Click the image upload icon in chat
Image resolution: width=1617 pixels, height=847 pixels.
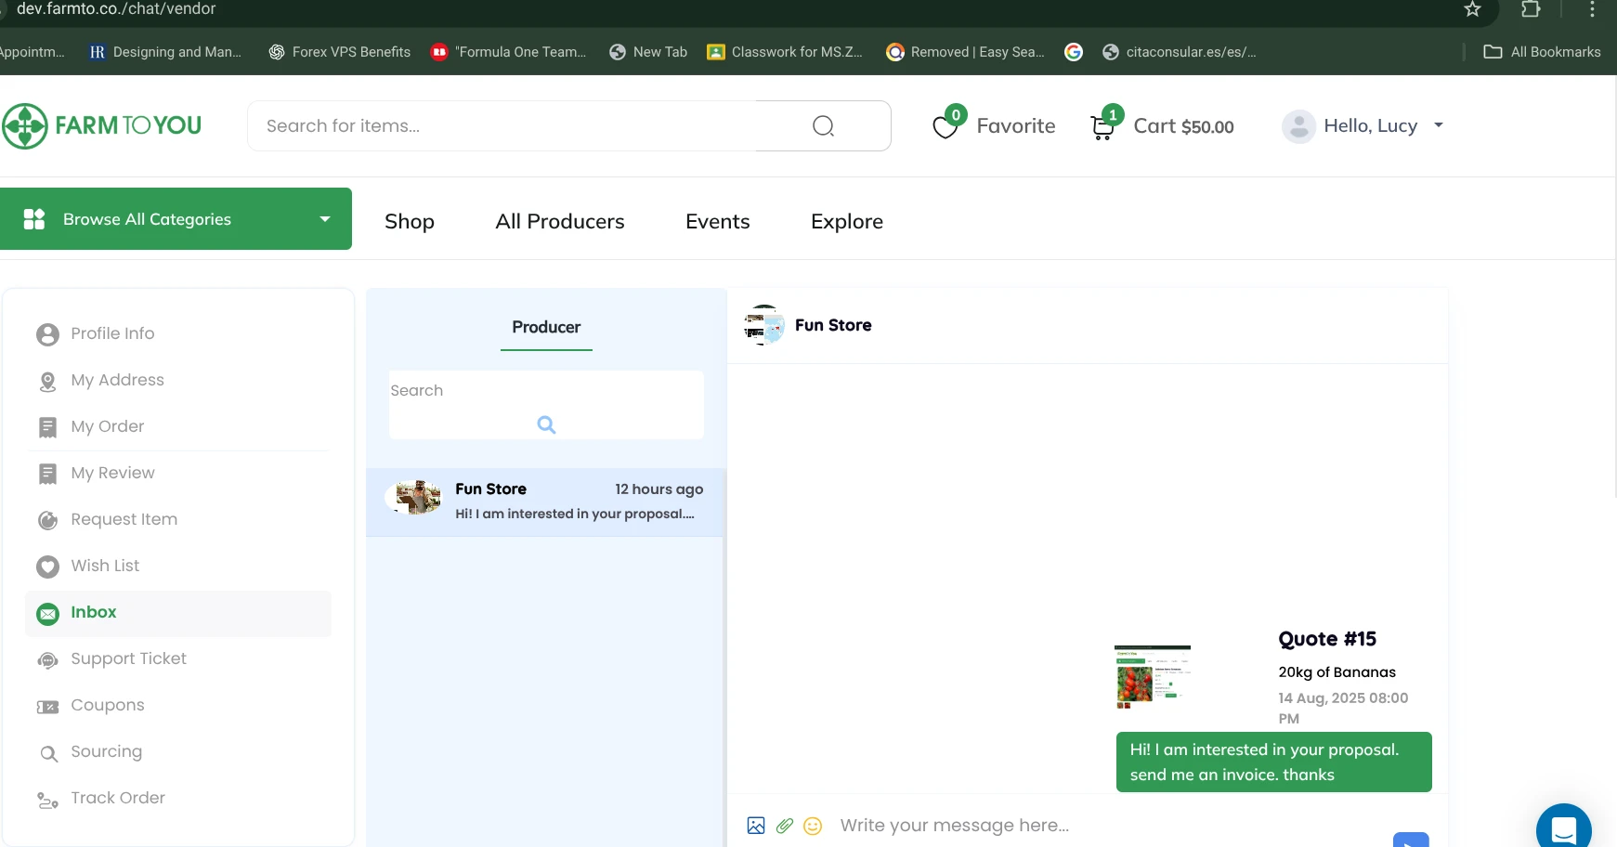click(756, 826)
